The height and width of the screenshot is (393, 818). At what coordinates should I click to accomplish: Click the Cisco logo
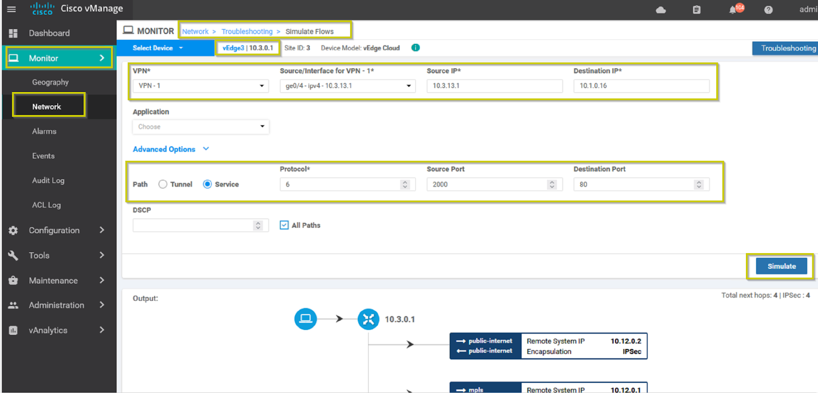click(x=42, y=8)
